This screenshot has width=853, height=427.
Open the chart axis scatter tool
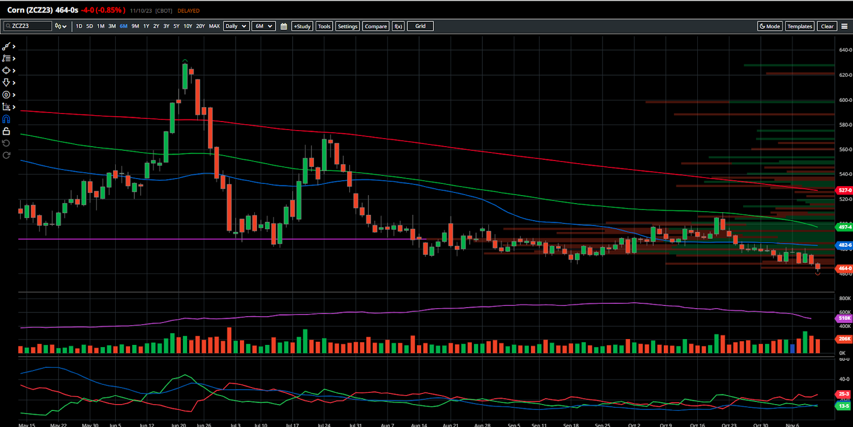(6, 107)
